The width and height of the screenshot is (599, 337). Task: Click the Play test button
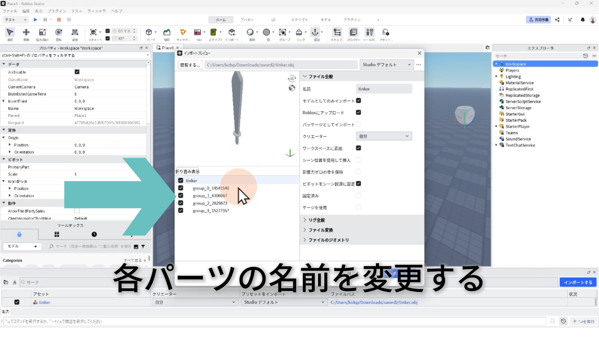35,20
